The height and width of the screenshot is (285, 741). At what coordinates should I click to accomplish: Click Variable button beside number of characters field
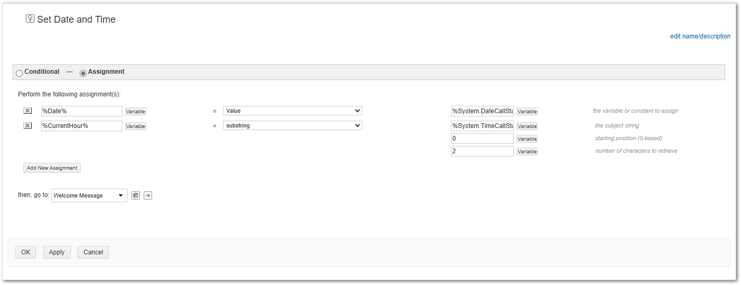click(x=527, y=152)
